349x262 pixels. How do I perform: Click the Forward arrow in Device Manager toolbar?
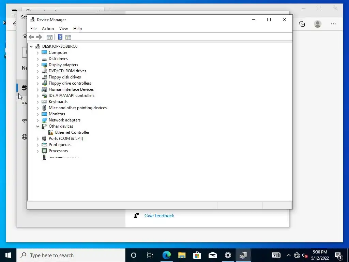tap(39, 37)
